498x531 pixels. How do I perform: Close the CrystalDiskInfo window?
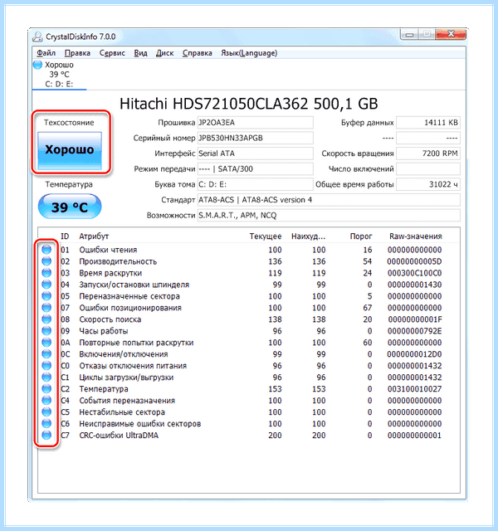[x=451, y=34]
